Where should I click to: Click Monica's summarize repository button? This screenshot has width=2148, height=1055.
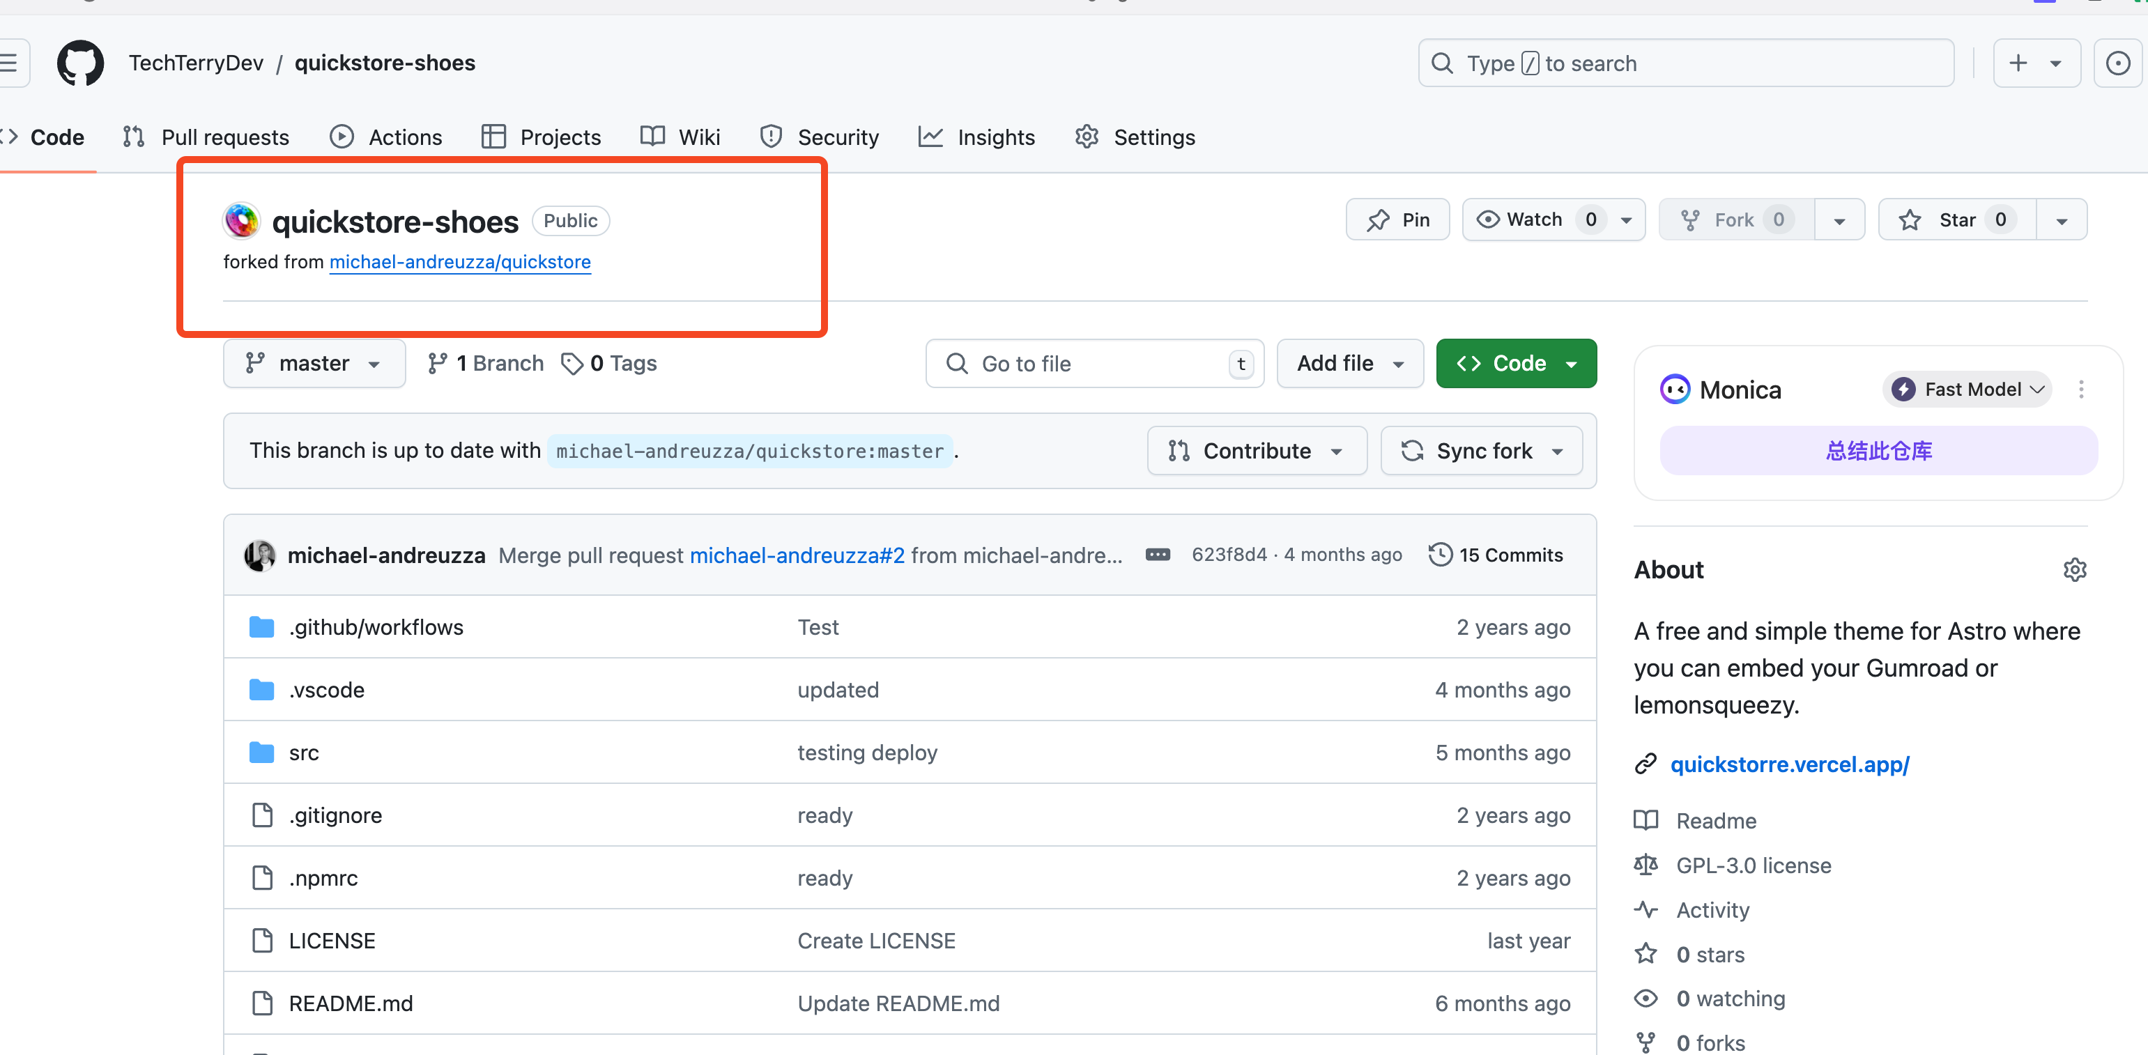[1879, 451]
